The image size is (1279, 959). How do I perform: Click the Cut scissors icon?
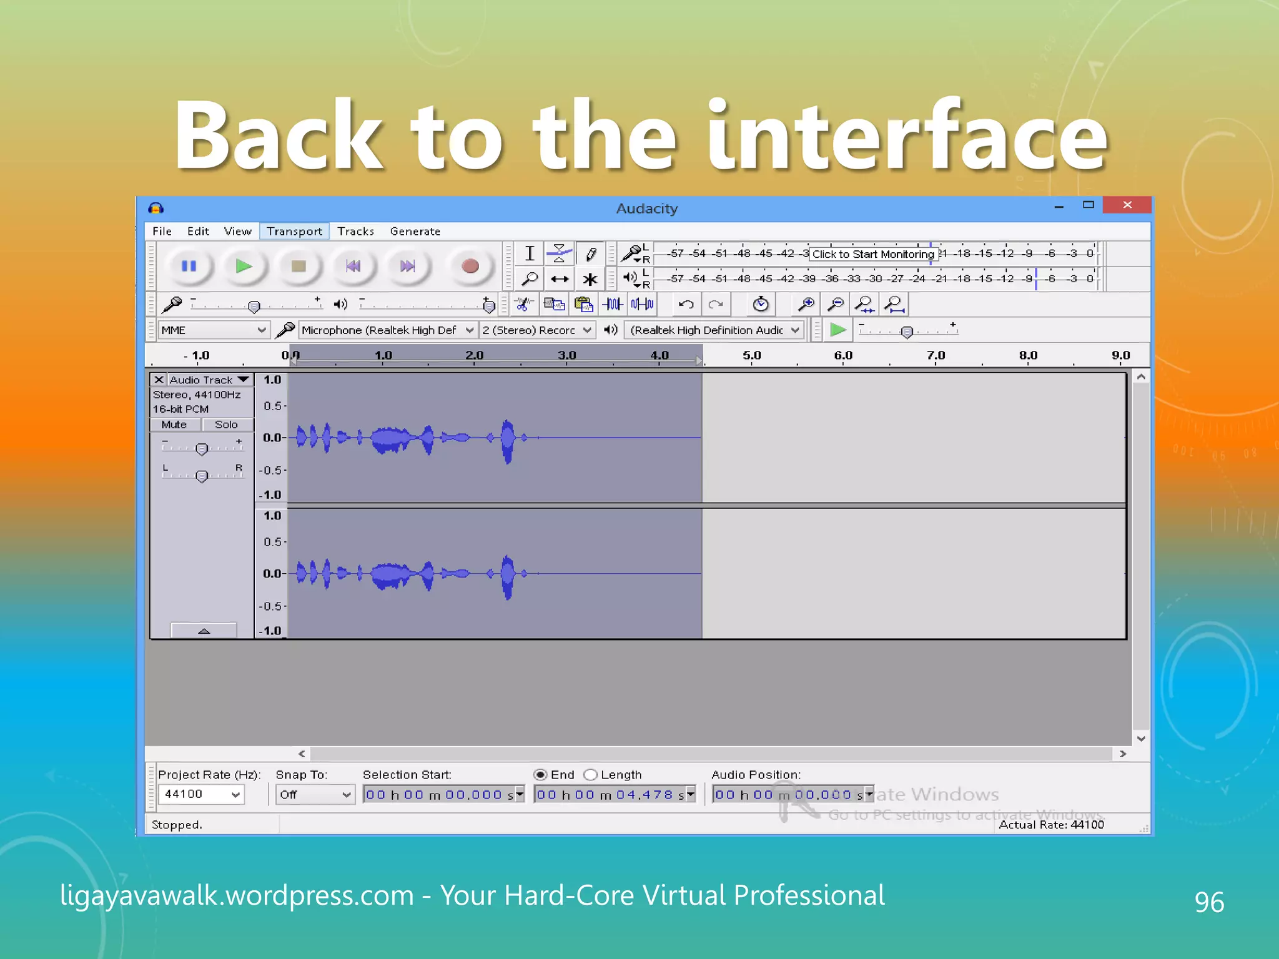[x=523, y=304]
